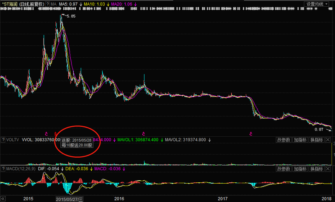
Task: Select the 送股: 2015/05/28 tooltip text
Action: (77, 140)
